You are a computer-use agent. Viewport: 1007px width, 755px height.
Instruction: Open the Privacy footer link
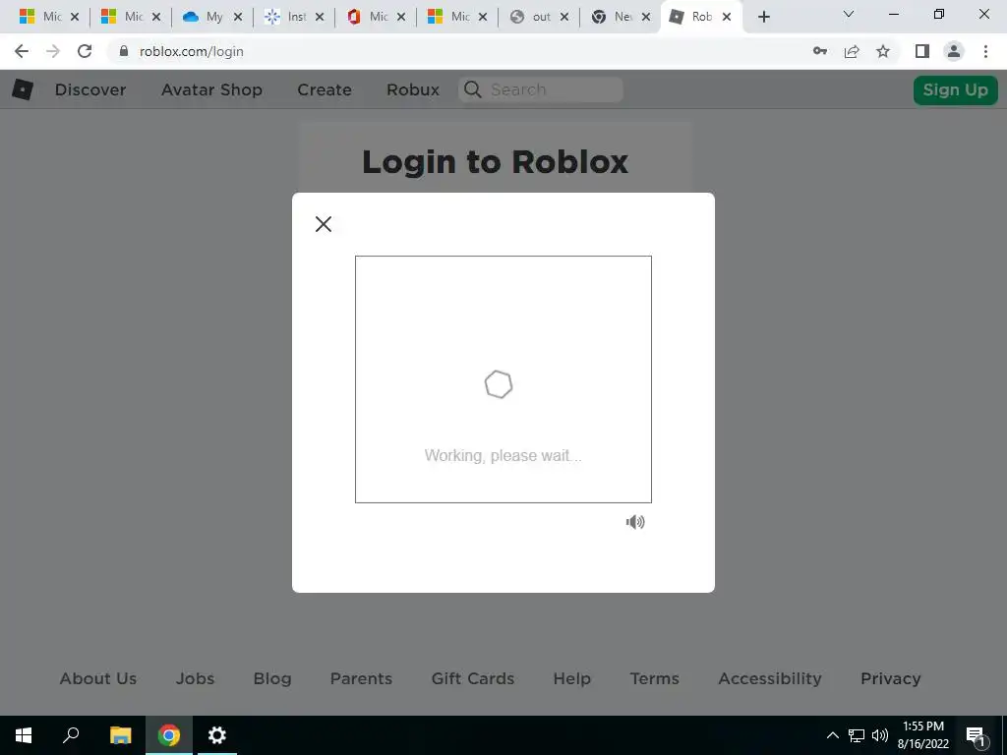tap(890, 678)
